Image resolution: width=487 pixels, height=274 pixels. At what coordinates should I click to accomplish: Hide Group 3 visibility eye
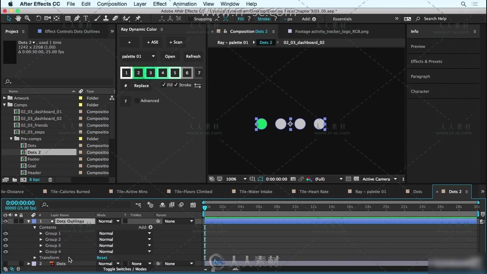pos(5,245)
